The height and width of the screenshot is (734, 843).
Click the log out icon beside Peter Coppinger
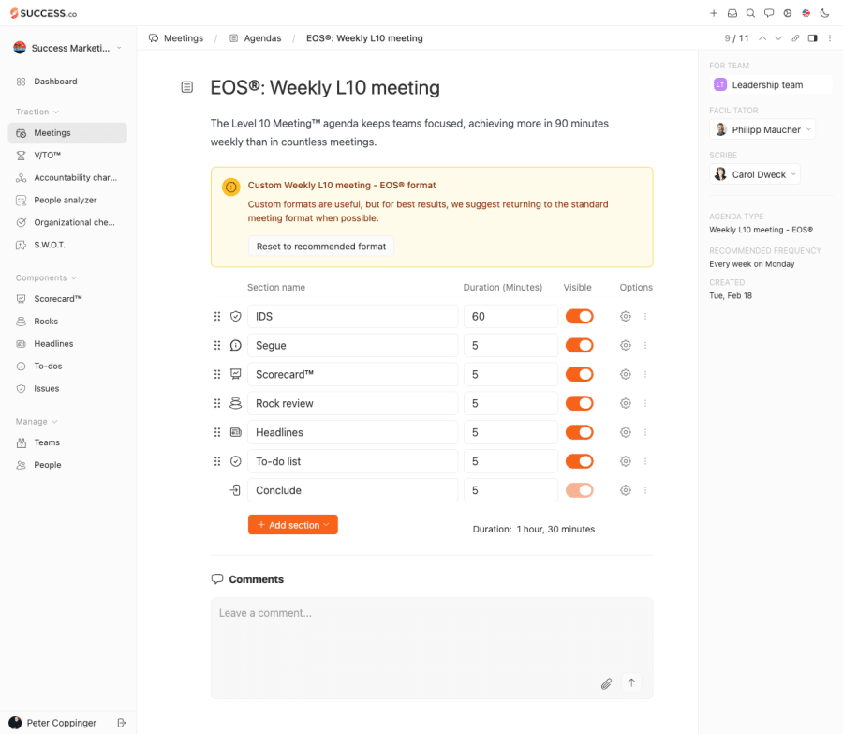[x=122, y=723]
